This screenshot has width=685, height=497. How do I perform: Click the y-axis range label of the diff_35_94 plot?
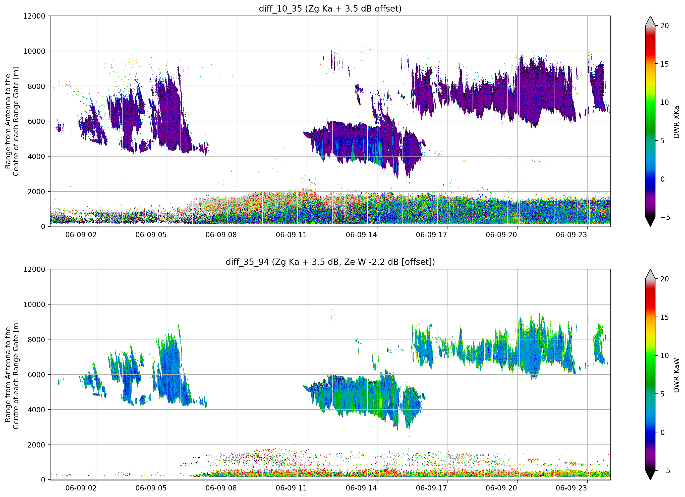12,375
